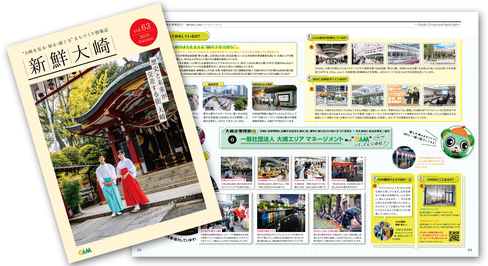Click the red vol.63 circle badge
Screen dimensions: 488x266
143,33
